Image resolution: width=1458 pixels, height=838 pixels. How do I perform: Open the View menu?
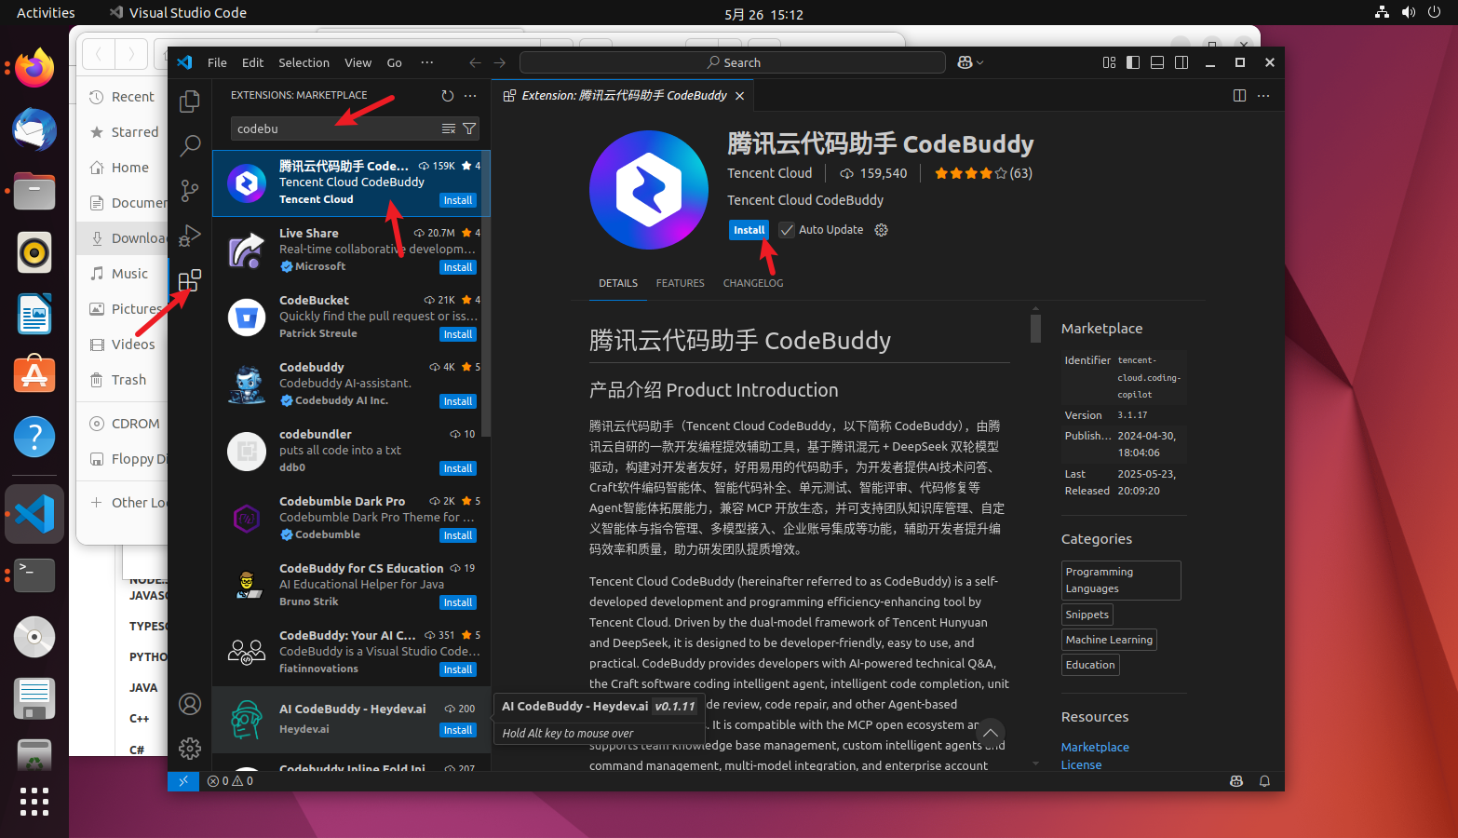tap(358, 62)
